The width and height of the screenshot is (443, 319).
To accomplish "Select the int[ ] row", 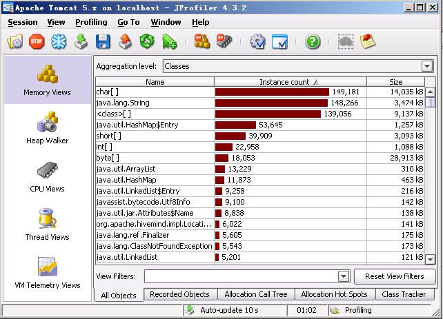I will pyautogui.click(x=260, y=147).
